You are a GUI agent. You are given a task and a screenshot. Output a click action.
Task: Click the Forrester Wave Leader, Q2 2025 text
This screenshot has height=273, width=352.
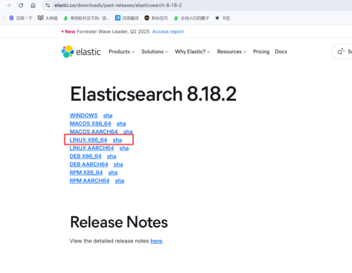(113, 32)
